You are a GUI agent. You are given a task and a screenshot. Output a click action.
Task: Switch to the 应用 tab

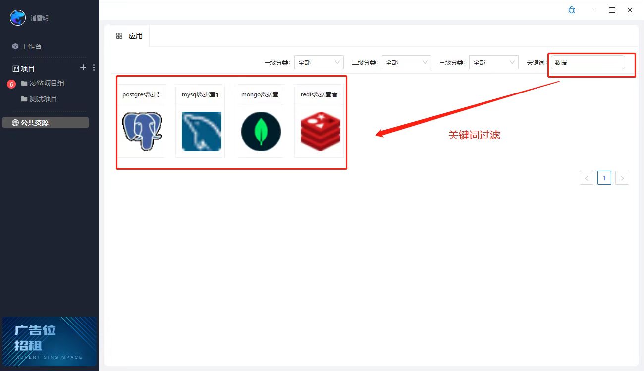pyautogui.click(x=129, y=36)
